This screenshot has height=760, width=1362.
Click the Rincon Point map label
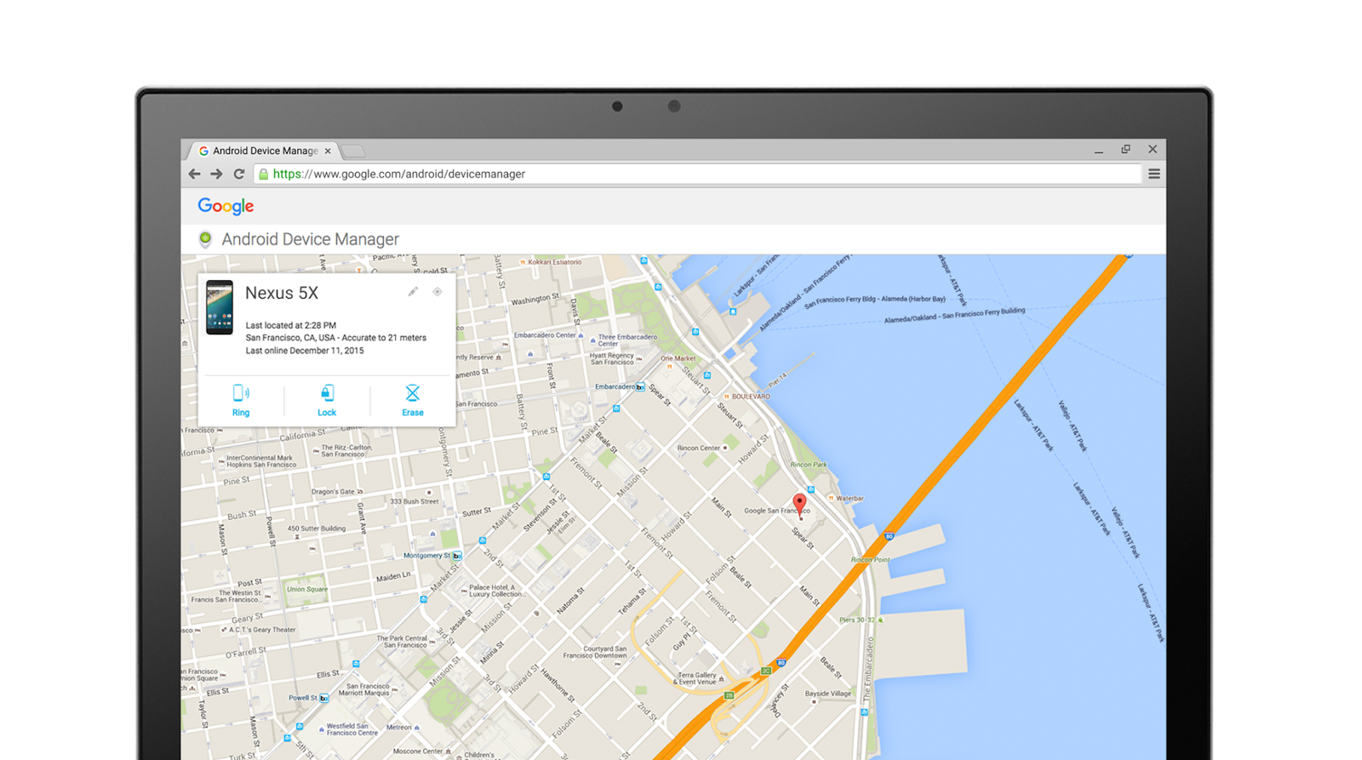870,559
